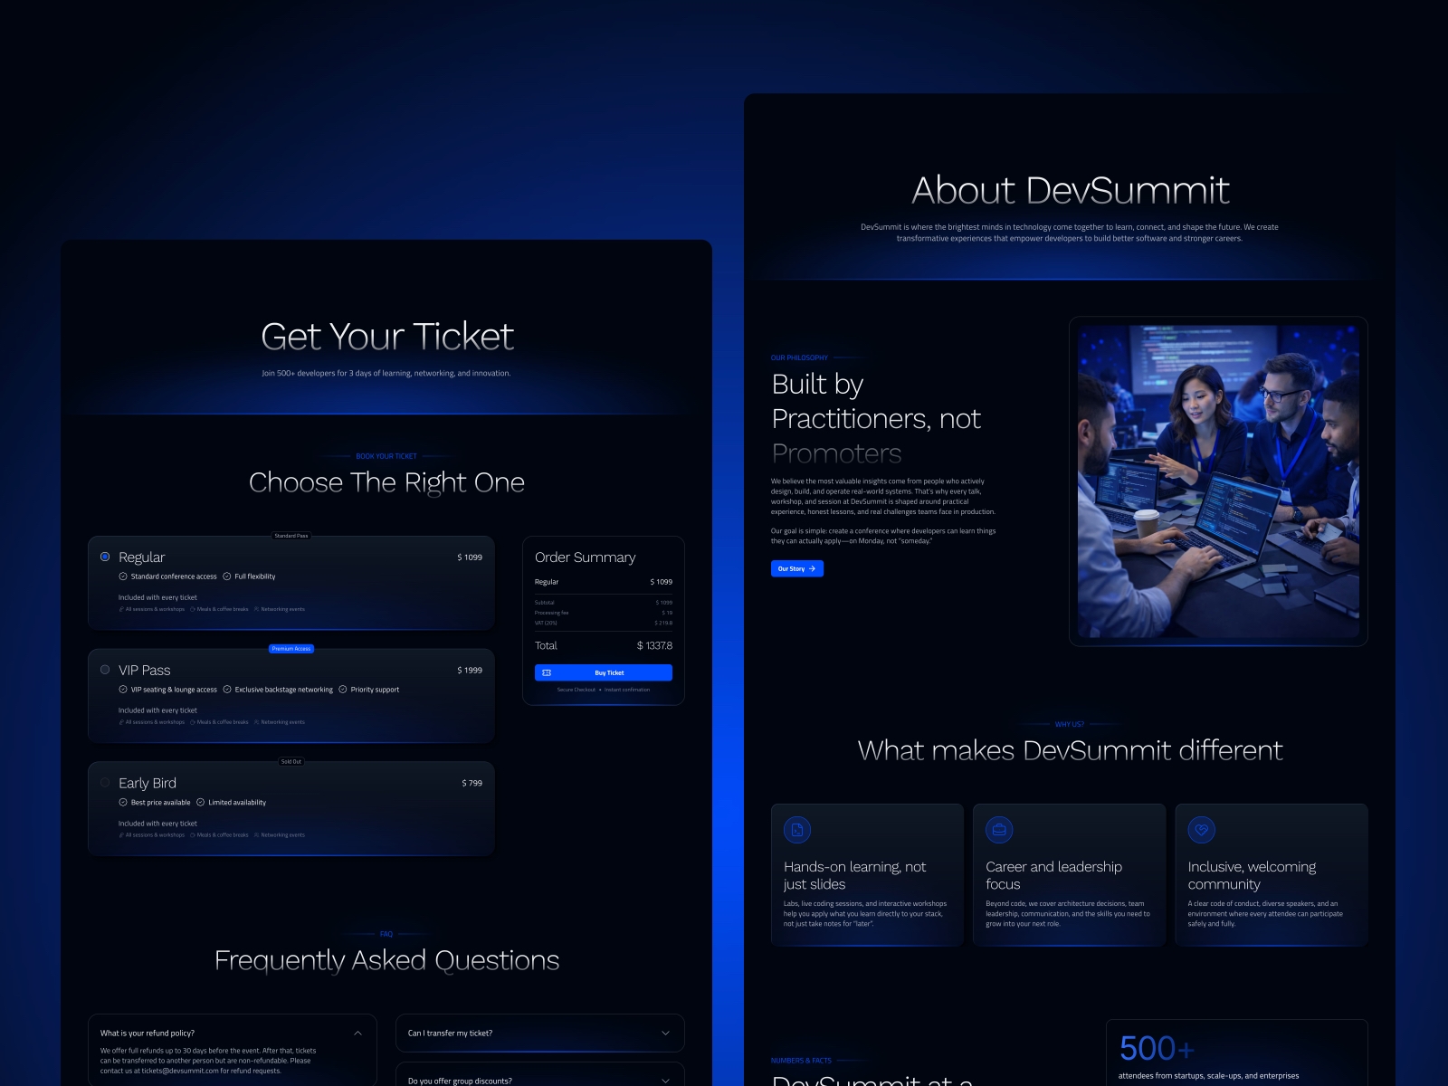Click the ticket icon inside the Buy Ticket button
This screenshot has height=1086, width=1448.
tap(547, 672)
